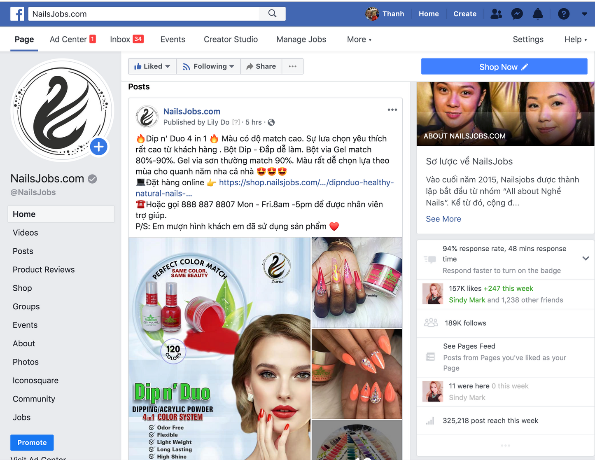Viewport: 595px width, 460px height.
Task: Open the Quick Help question icon
Action: (563, 14)
